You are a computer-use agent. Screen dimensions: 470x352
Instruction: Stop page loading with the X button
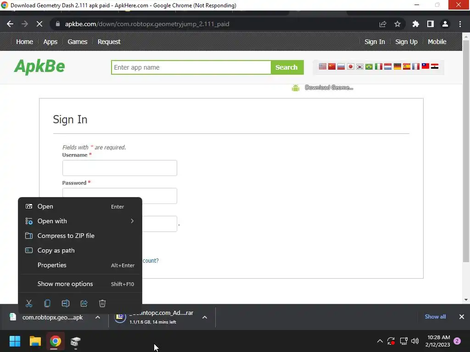tap(39, 24)
